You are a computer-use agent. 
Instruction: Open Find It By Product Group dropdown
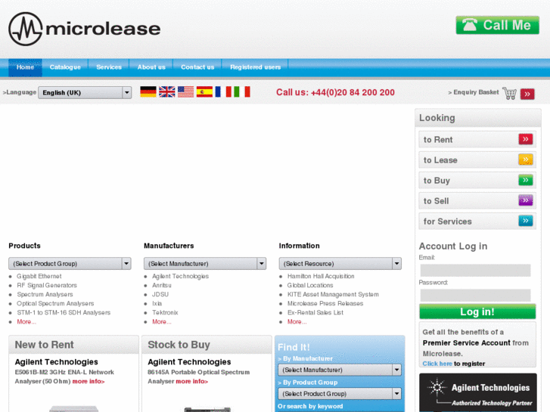coord(340,394)
